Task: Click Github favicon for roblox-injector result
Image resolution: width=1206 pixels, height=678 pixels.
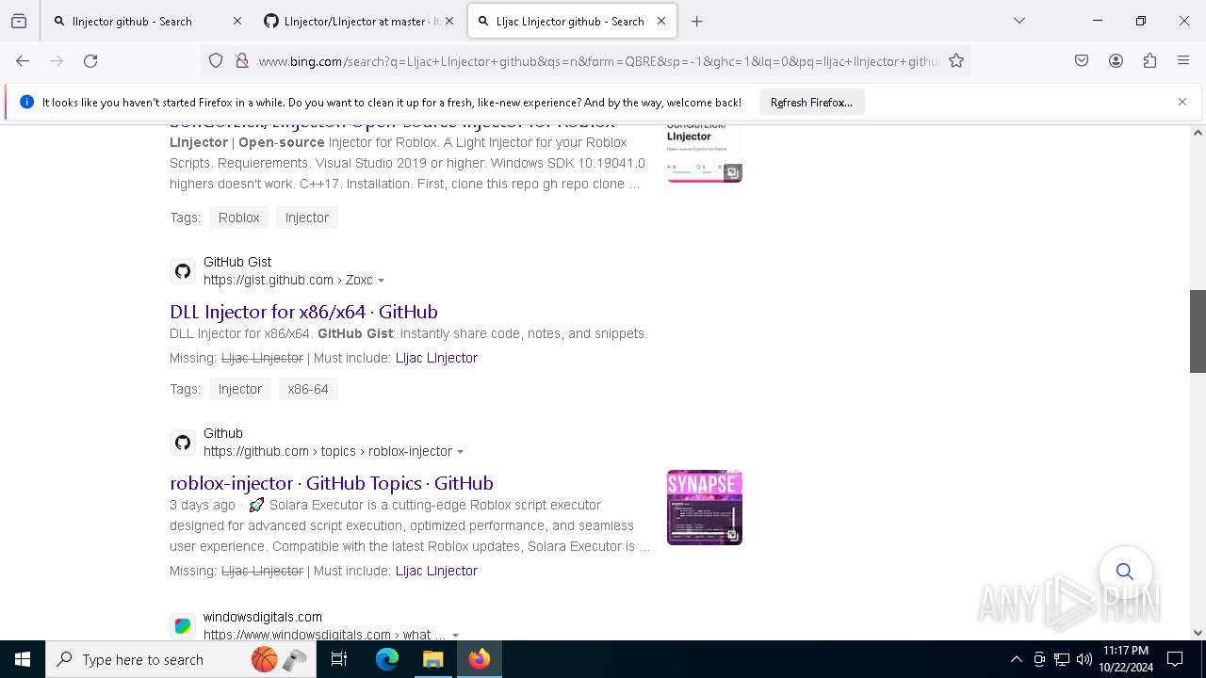Action: click(183, 443)
